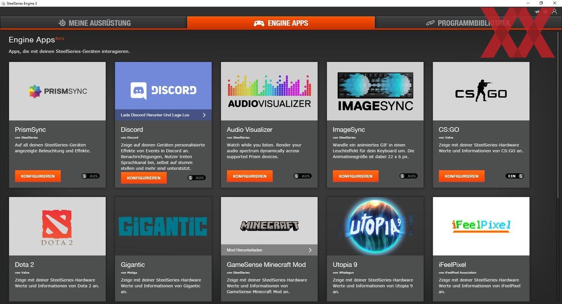
Task: Click the iFeelPixel logo thumbnail
Action: point(481,226)
